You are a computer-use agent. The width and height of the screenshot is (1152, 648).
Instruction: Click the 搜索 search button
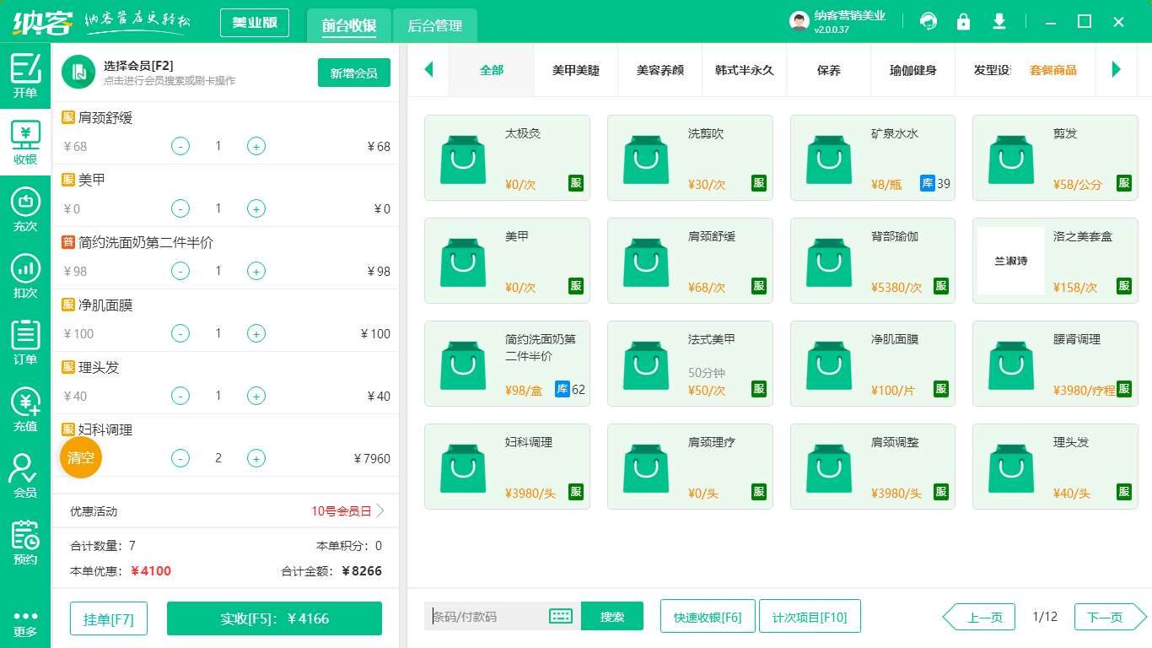[x=612, y=616]
